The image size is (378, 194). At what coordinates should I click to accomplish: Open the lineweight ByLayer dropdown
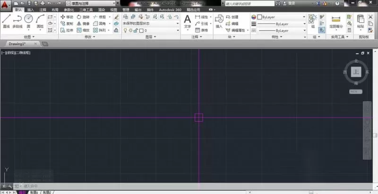[282, 24]
